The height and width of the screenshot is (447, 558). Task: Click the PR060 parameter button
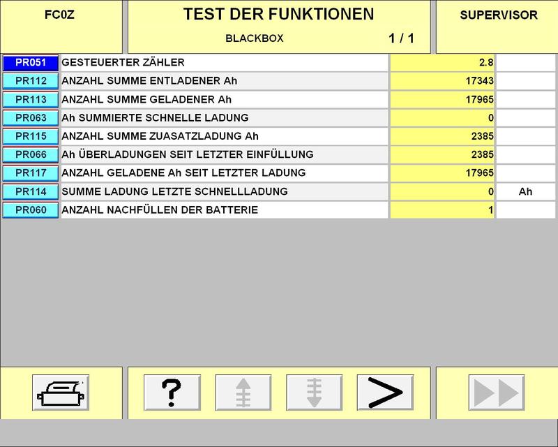pos(31,210)
